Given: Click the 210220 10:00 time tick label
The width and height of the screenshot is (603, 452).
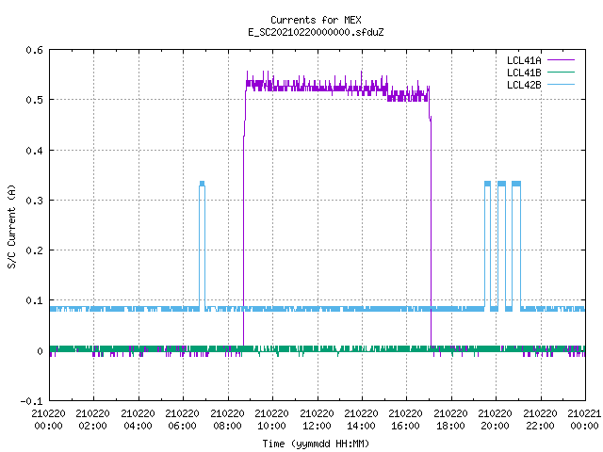Looking at the screenshot, I should tap(272, 419).
